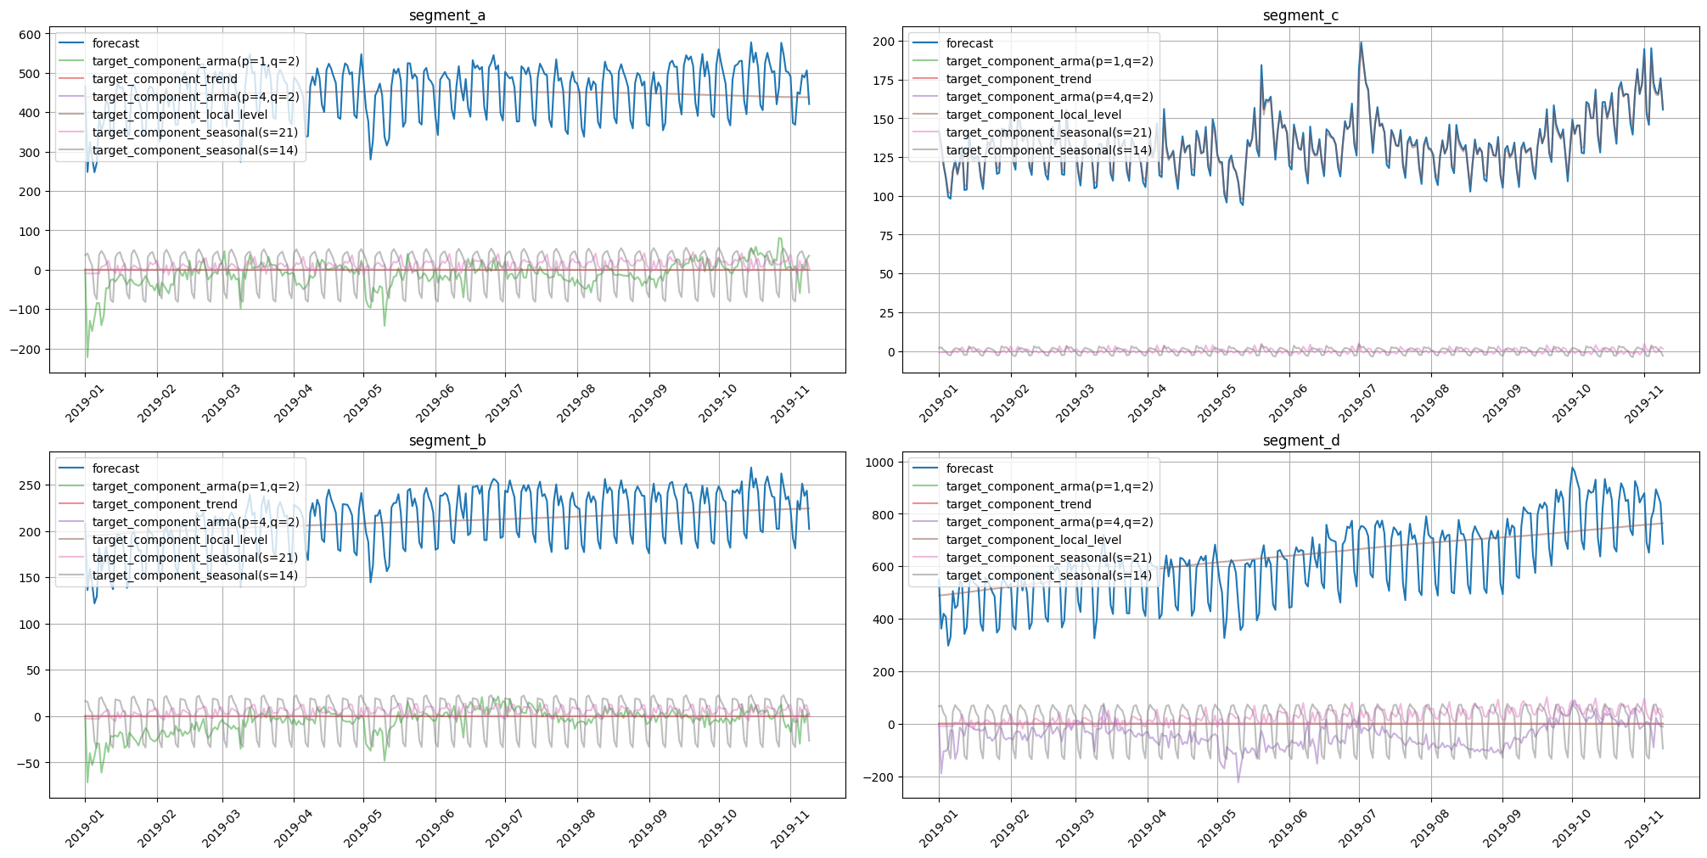Click the 2019-09 x-axis label on segment_b
This screenshot has width=1707, height=858.
(x=649, y=827)
